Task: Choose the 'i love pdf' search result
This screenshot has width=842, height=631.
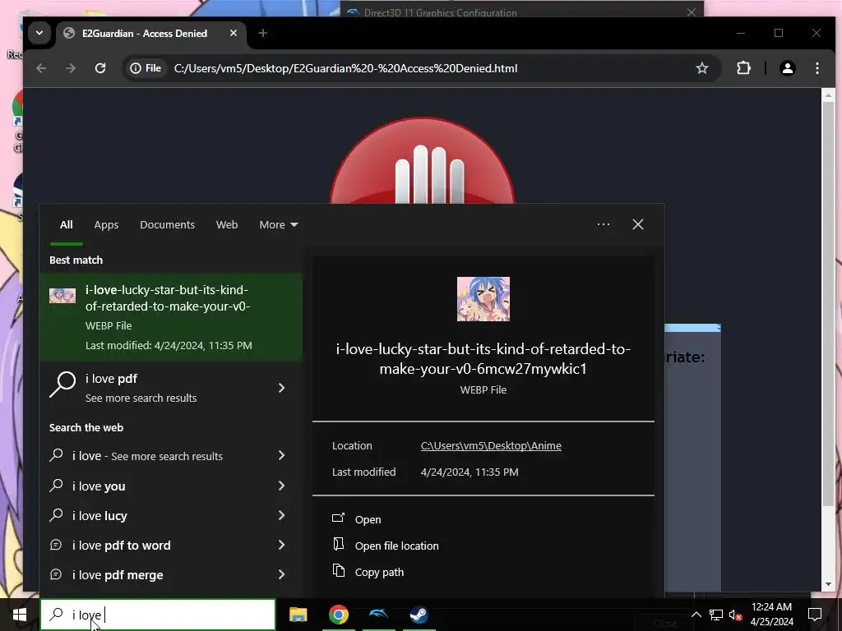Action: pos(150,388)
